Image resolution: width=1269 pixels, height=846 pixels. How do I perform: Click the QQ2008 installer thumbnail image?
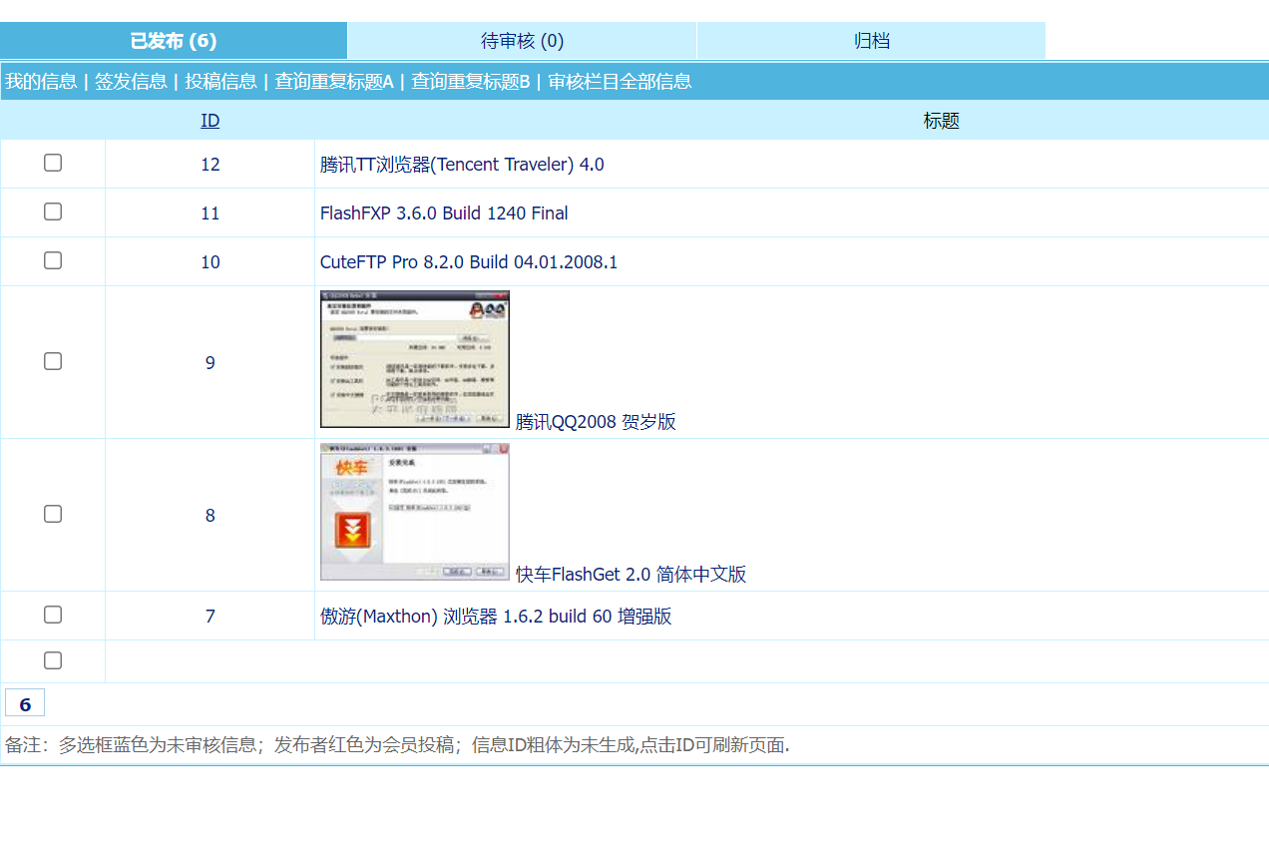415,360
